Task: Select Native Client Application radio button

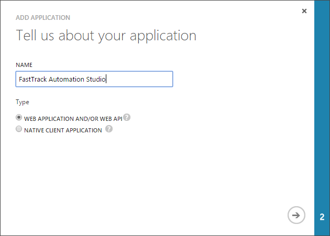Action: 19,129
